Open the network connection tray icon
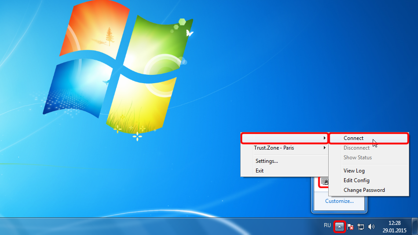 tap(361, 227)
